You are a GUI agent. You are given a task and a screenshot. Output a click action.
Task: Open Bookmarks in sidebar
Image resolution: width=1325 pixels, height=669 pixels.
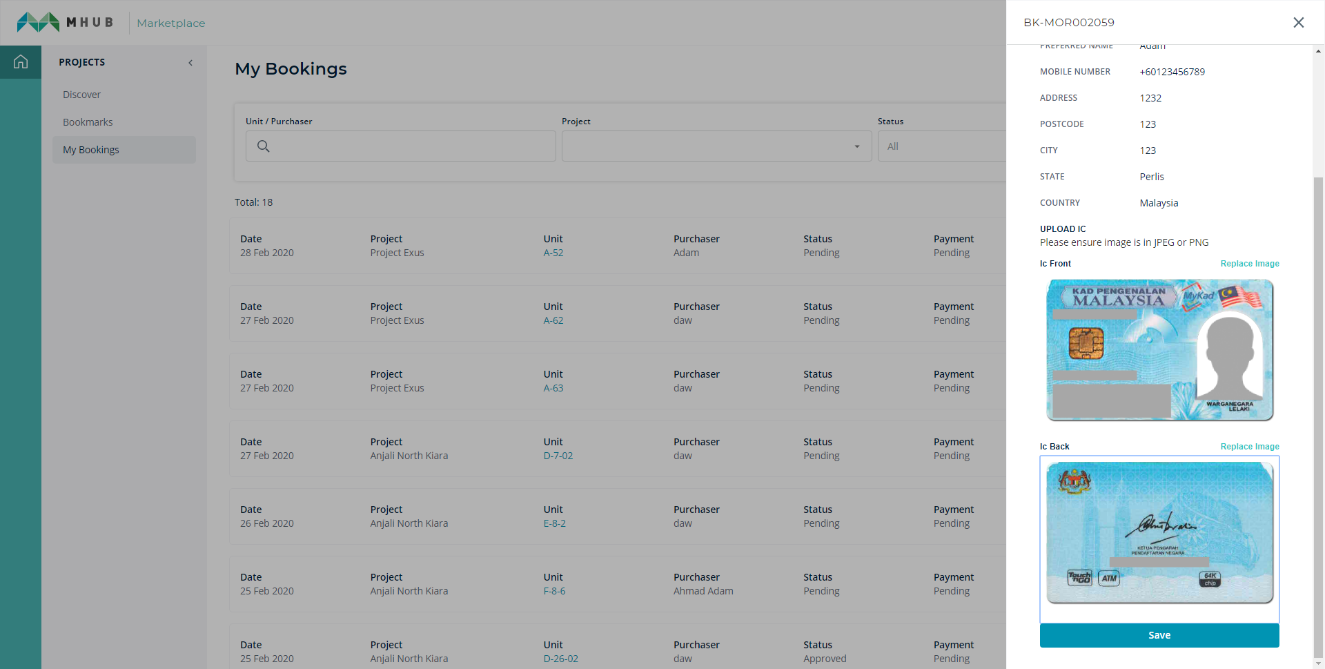(88, 122)
